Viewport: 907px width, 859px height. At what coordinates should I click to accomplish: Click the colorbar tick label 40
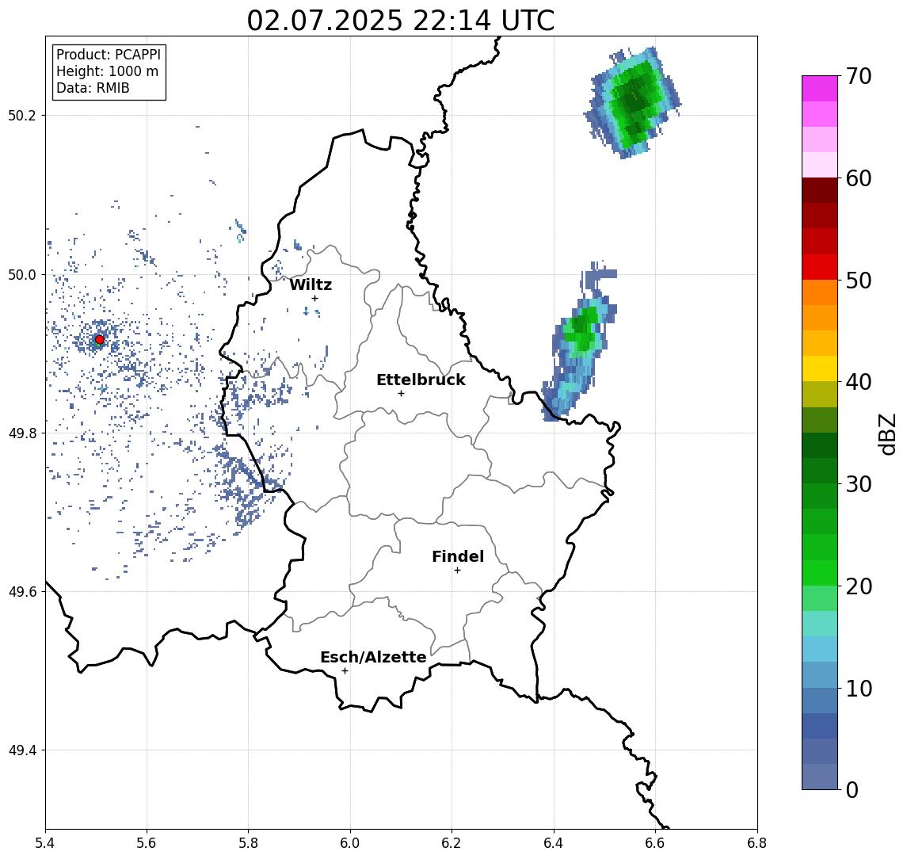point(859,381)
